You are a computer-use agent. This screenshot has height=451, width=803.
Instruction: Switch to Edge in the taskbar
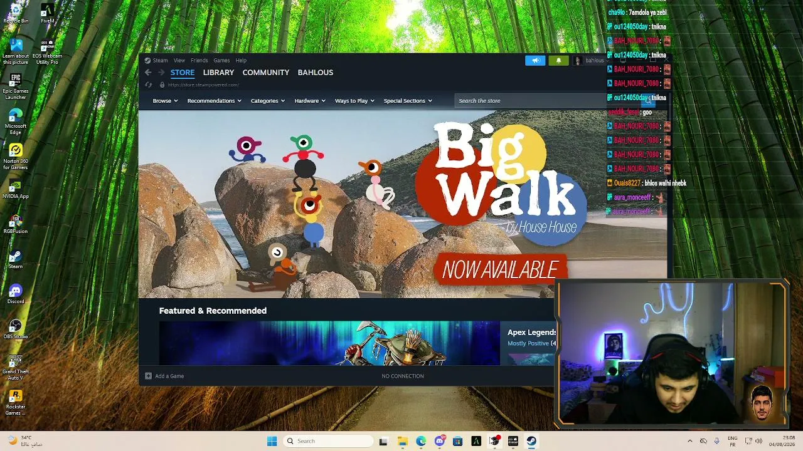point(421,441)
